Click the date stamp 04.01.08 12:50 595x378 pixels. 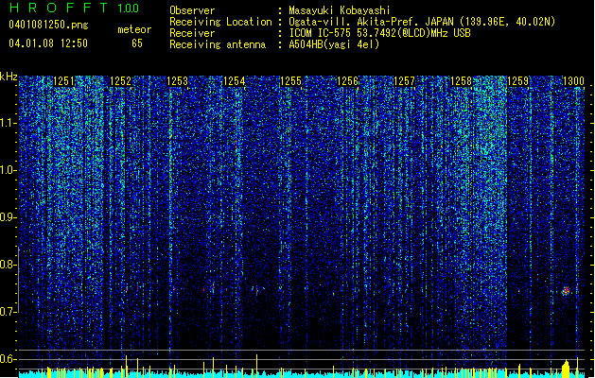coord(48,43)
